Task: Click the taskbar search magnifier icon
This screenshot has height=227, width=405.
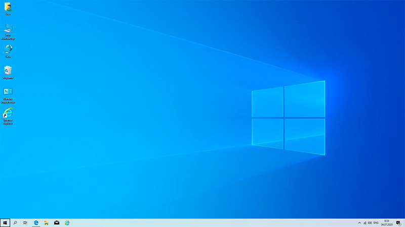Action: click(x=15, y=222)
